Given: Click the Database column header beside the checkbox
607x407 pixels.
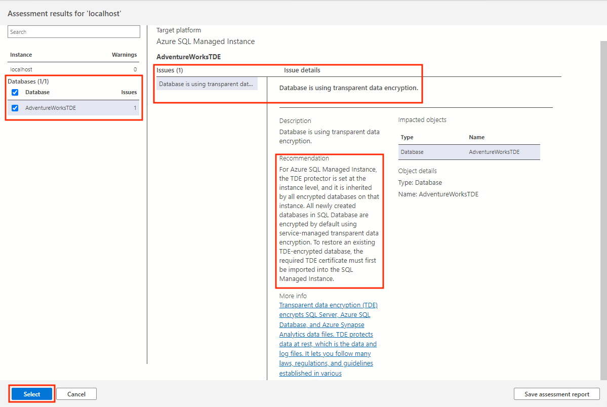Looking at the screenshot, I should click(37, 92).
